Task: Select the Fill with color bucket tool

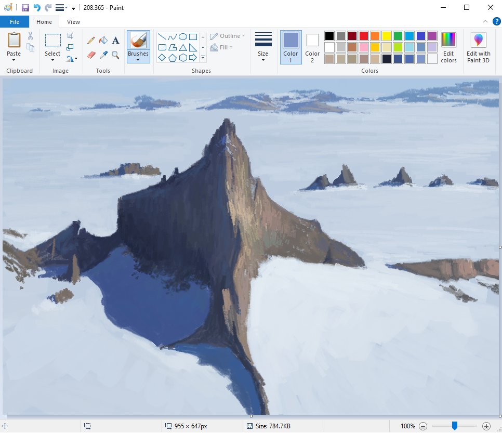Action: [x=103, y=41]
